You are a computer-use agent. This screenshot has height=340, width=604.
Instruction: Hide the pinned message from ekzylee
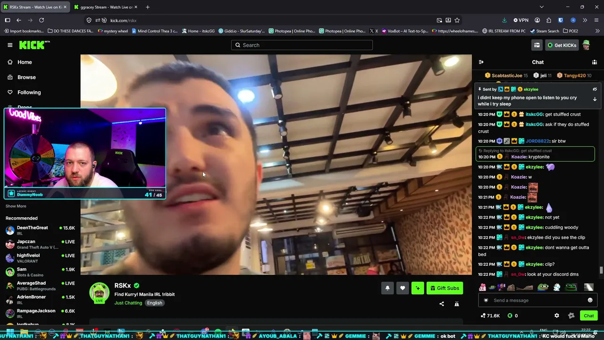pyautogui.click(x=595, y=89)
